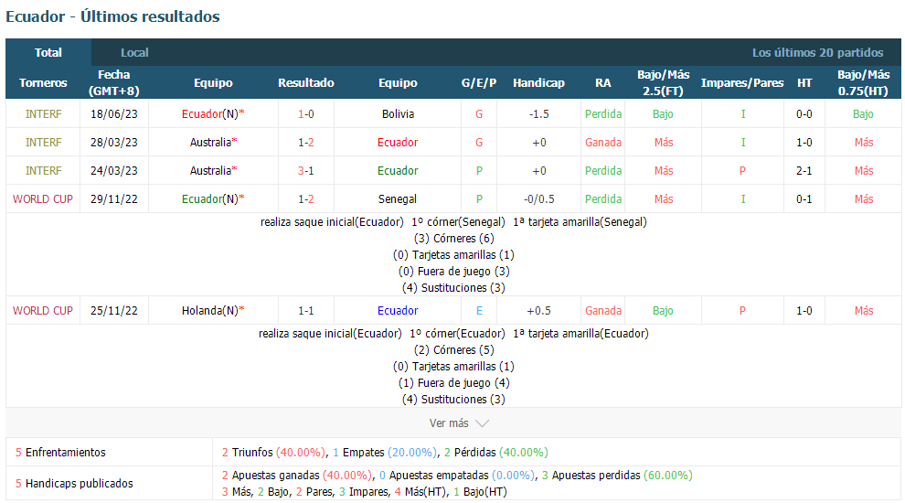This screenshot has height=503, width=905.
Task: Click '5 Enfrentamientos' summary label
Action: coord(60,452)
